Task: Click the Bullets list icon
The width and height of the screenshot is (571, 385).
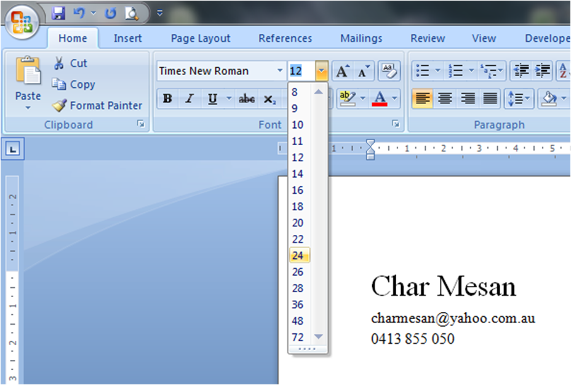Action: 423,70
